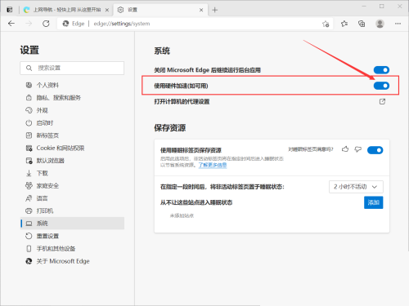Open 新标签页 settings

pyautogui.click(x=72, y=135)
